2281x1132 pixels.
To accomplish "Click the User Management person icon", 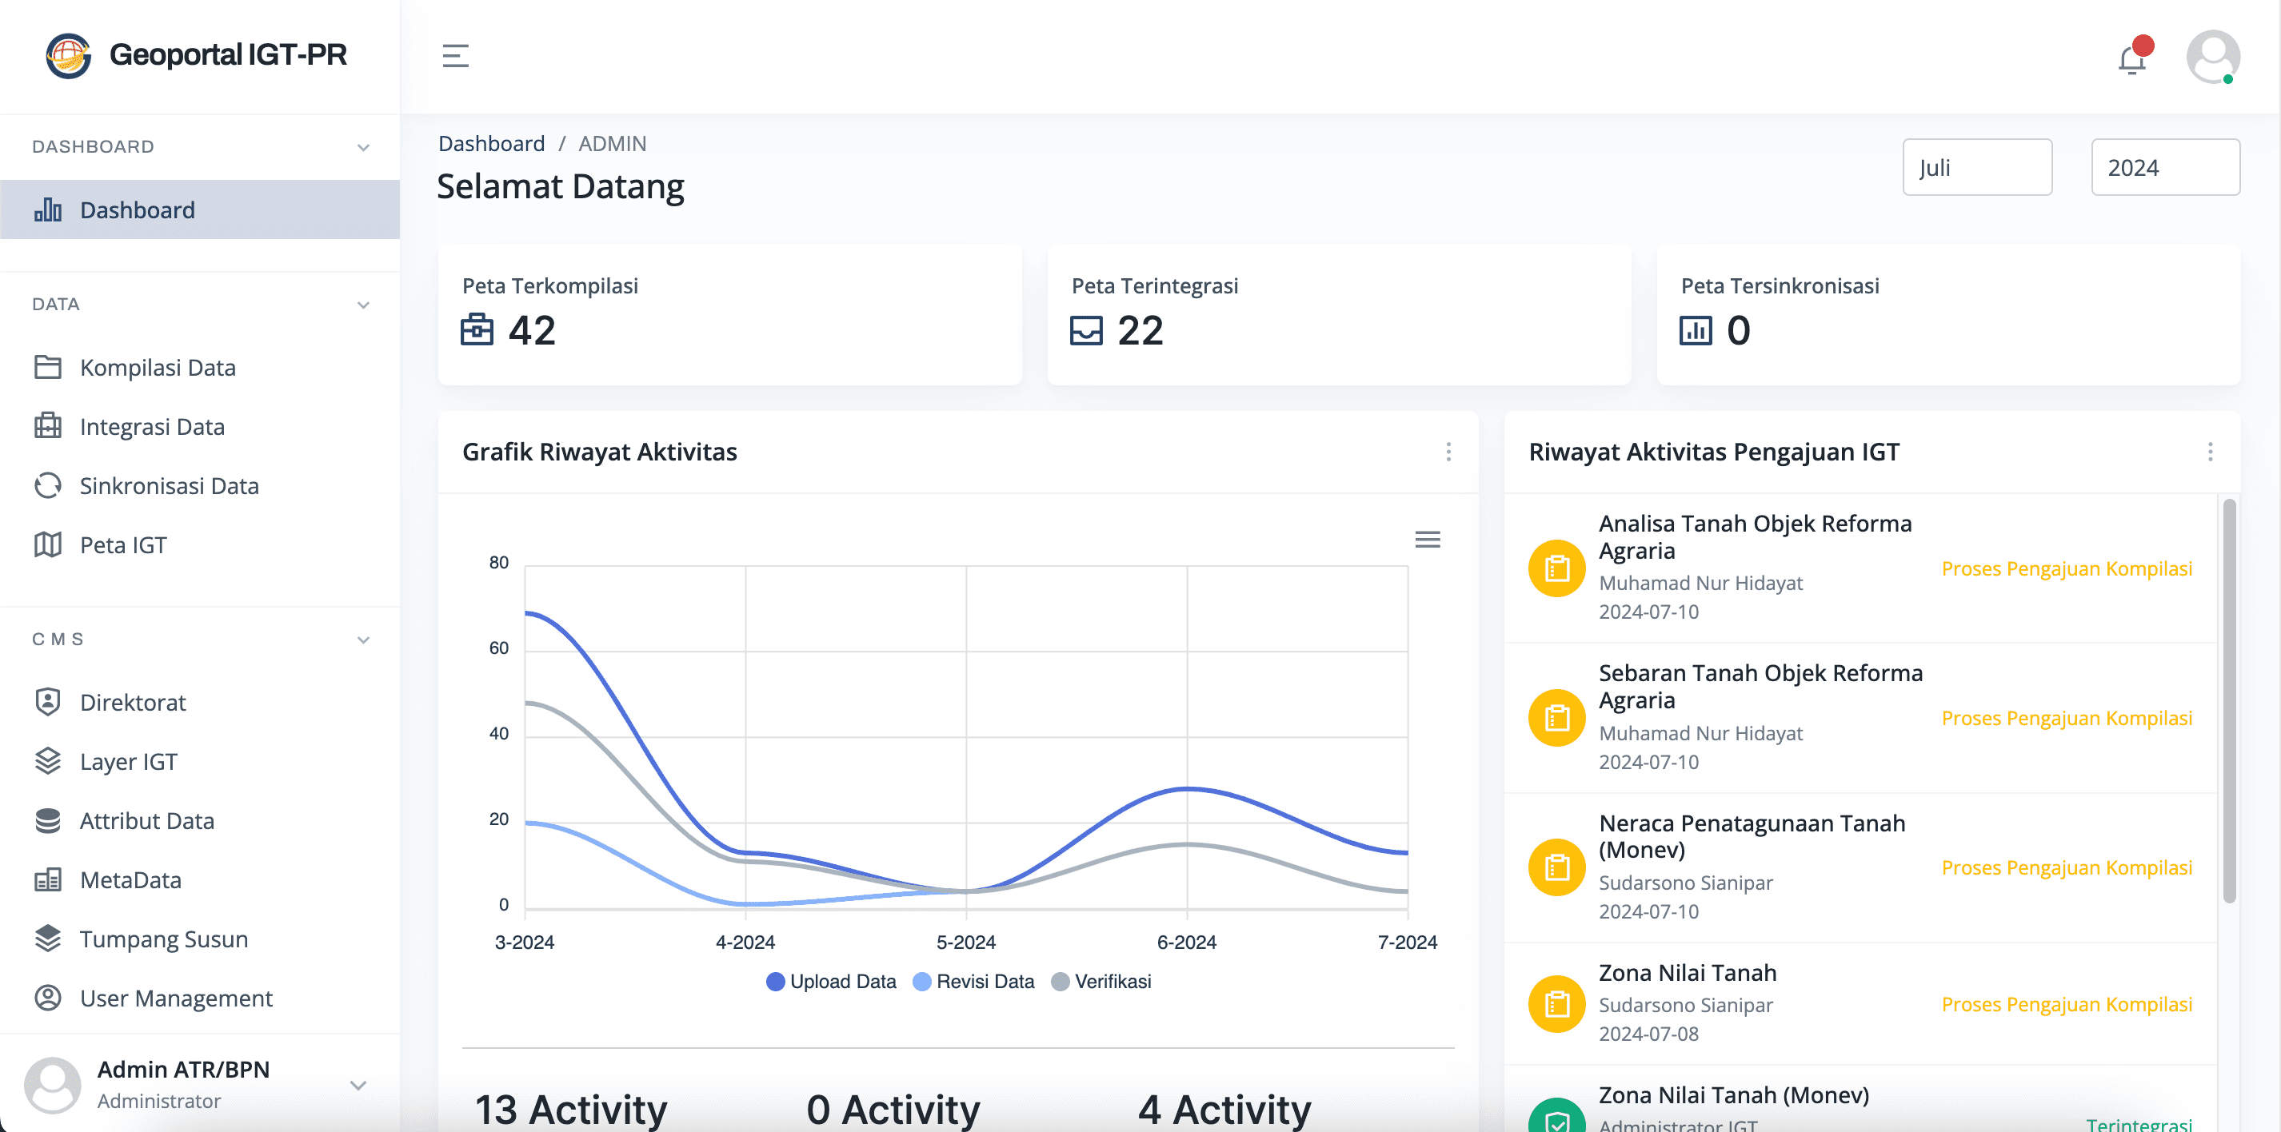I will (48, 998).
